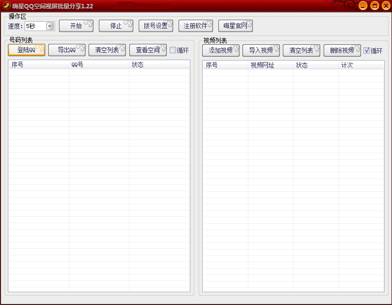
Task: Click 注册软件 to register software
Action: tap(195, 26)
